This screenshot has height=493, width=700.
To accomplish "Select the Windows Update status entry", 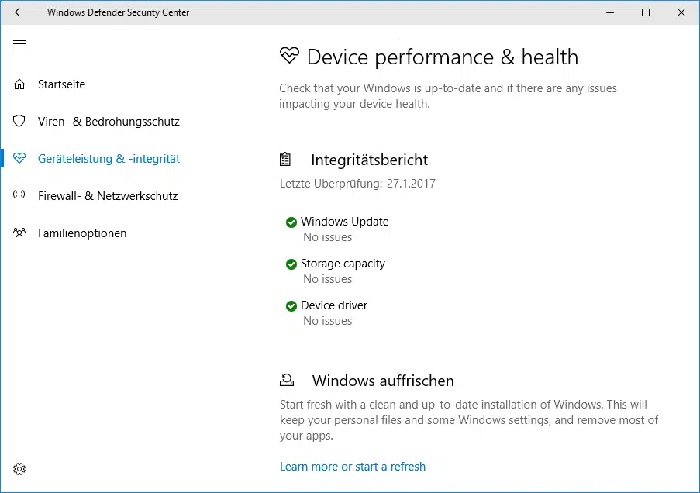I will tap(345, 222).
